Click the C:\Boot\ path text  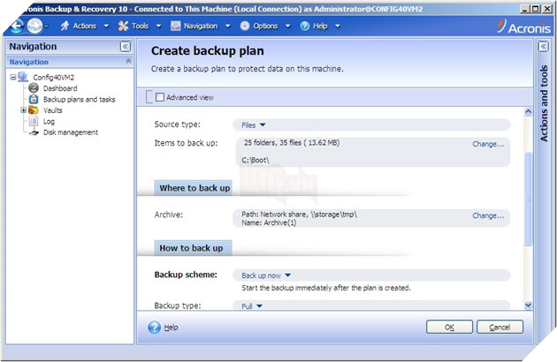point(255,160)
